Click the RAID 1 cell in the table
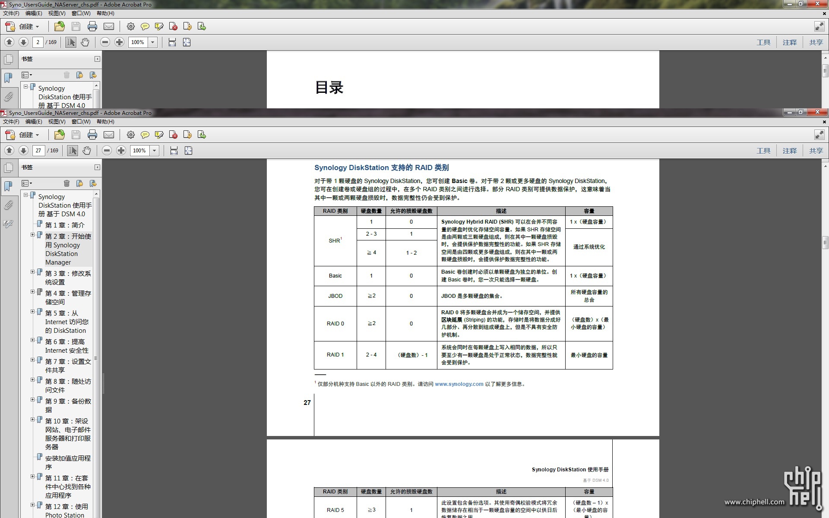 tap(335, 355)
